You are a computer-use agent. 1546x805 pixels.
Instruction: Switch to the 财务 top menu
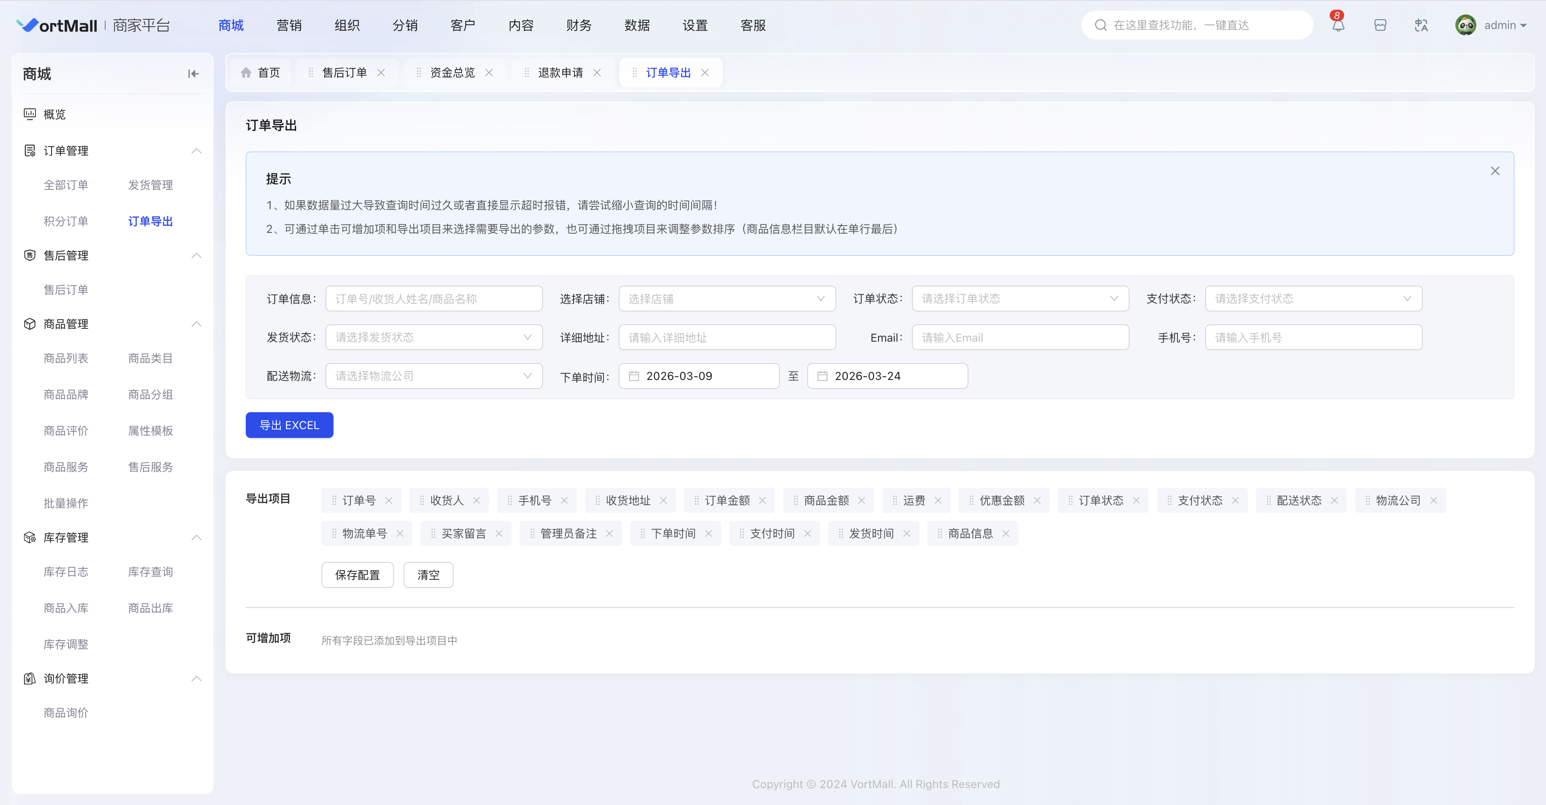(x=578, y=25)
